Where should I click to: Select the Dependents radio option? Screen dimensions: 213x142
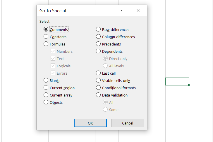point(98,51)
